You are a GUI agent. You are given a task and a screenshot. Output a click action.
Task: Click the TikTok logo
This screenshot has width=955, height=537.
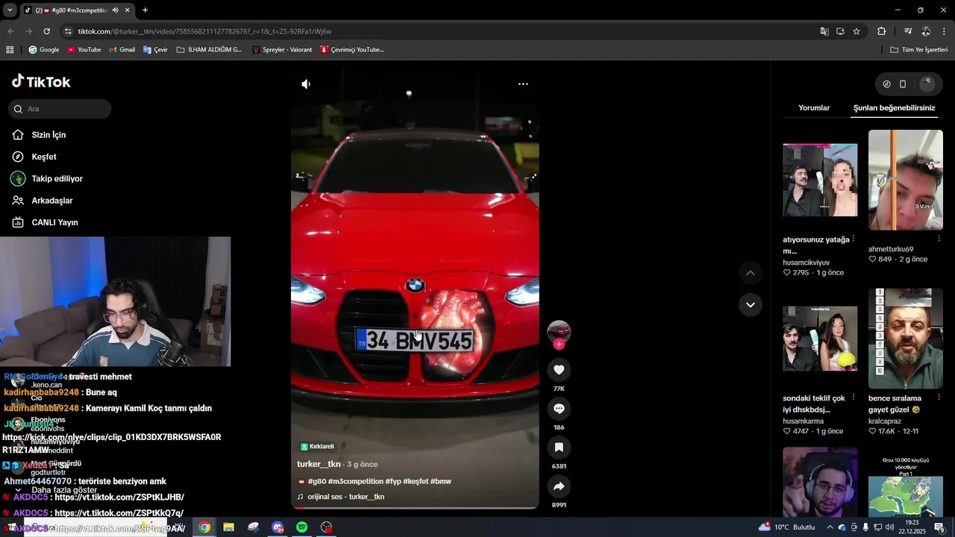point(41,81)
